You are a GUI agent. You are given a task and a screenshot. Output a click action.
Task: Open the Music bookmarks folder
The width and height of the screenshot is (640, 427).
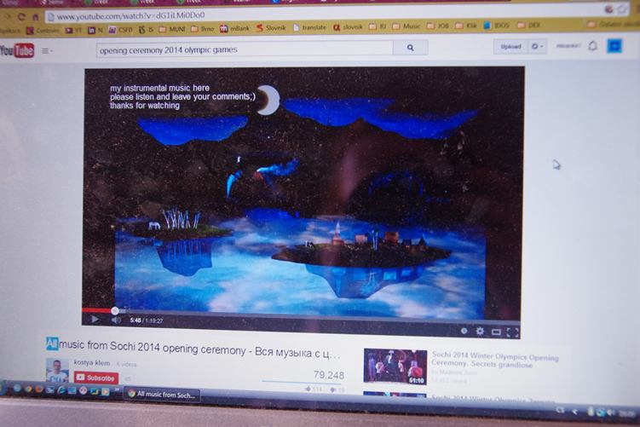406,26
